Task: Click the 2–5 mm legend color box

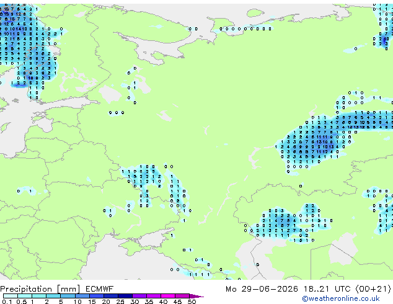Action: [x=53, y=296]
